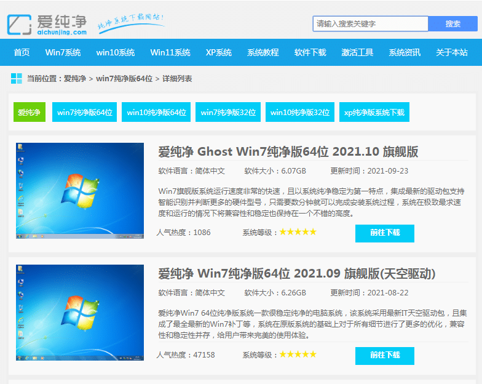Viewport: 482px width, 384px height.
Task: Click the Windows icon beside 当前位置
Action: [17, 79]
